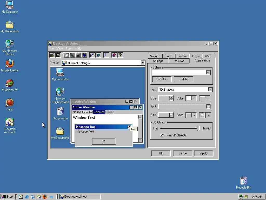The height and width of the screenshot is (200, 266).
Task: Expand the Theme dropdown
Action: 143,63
